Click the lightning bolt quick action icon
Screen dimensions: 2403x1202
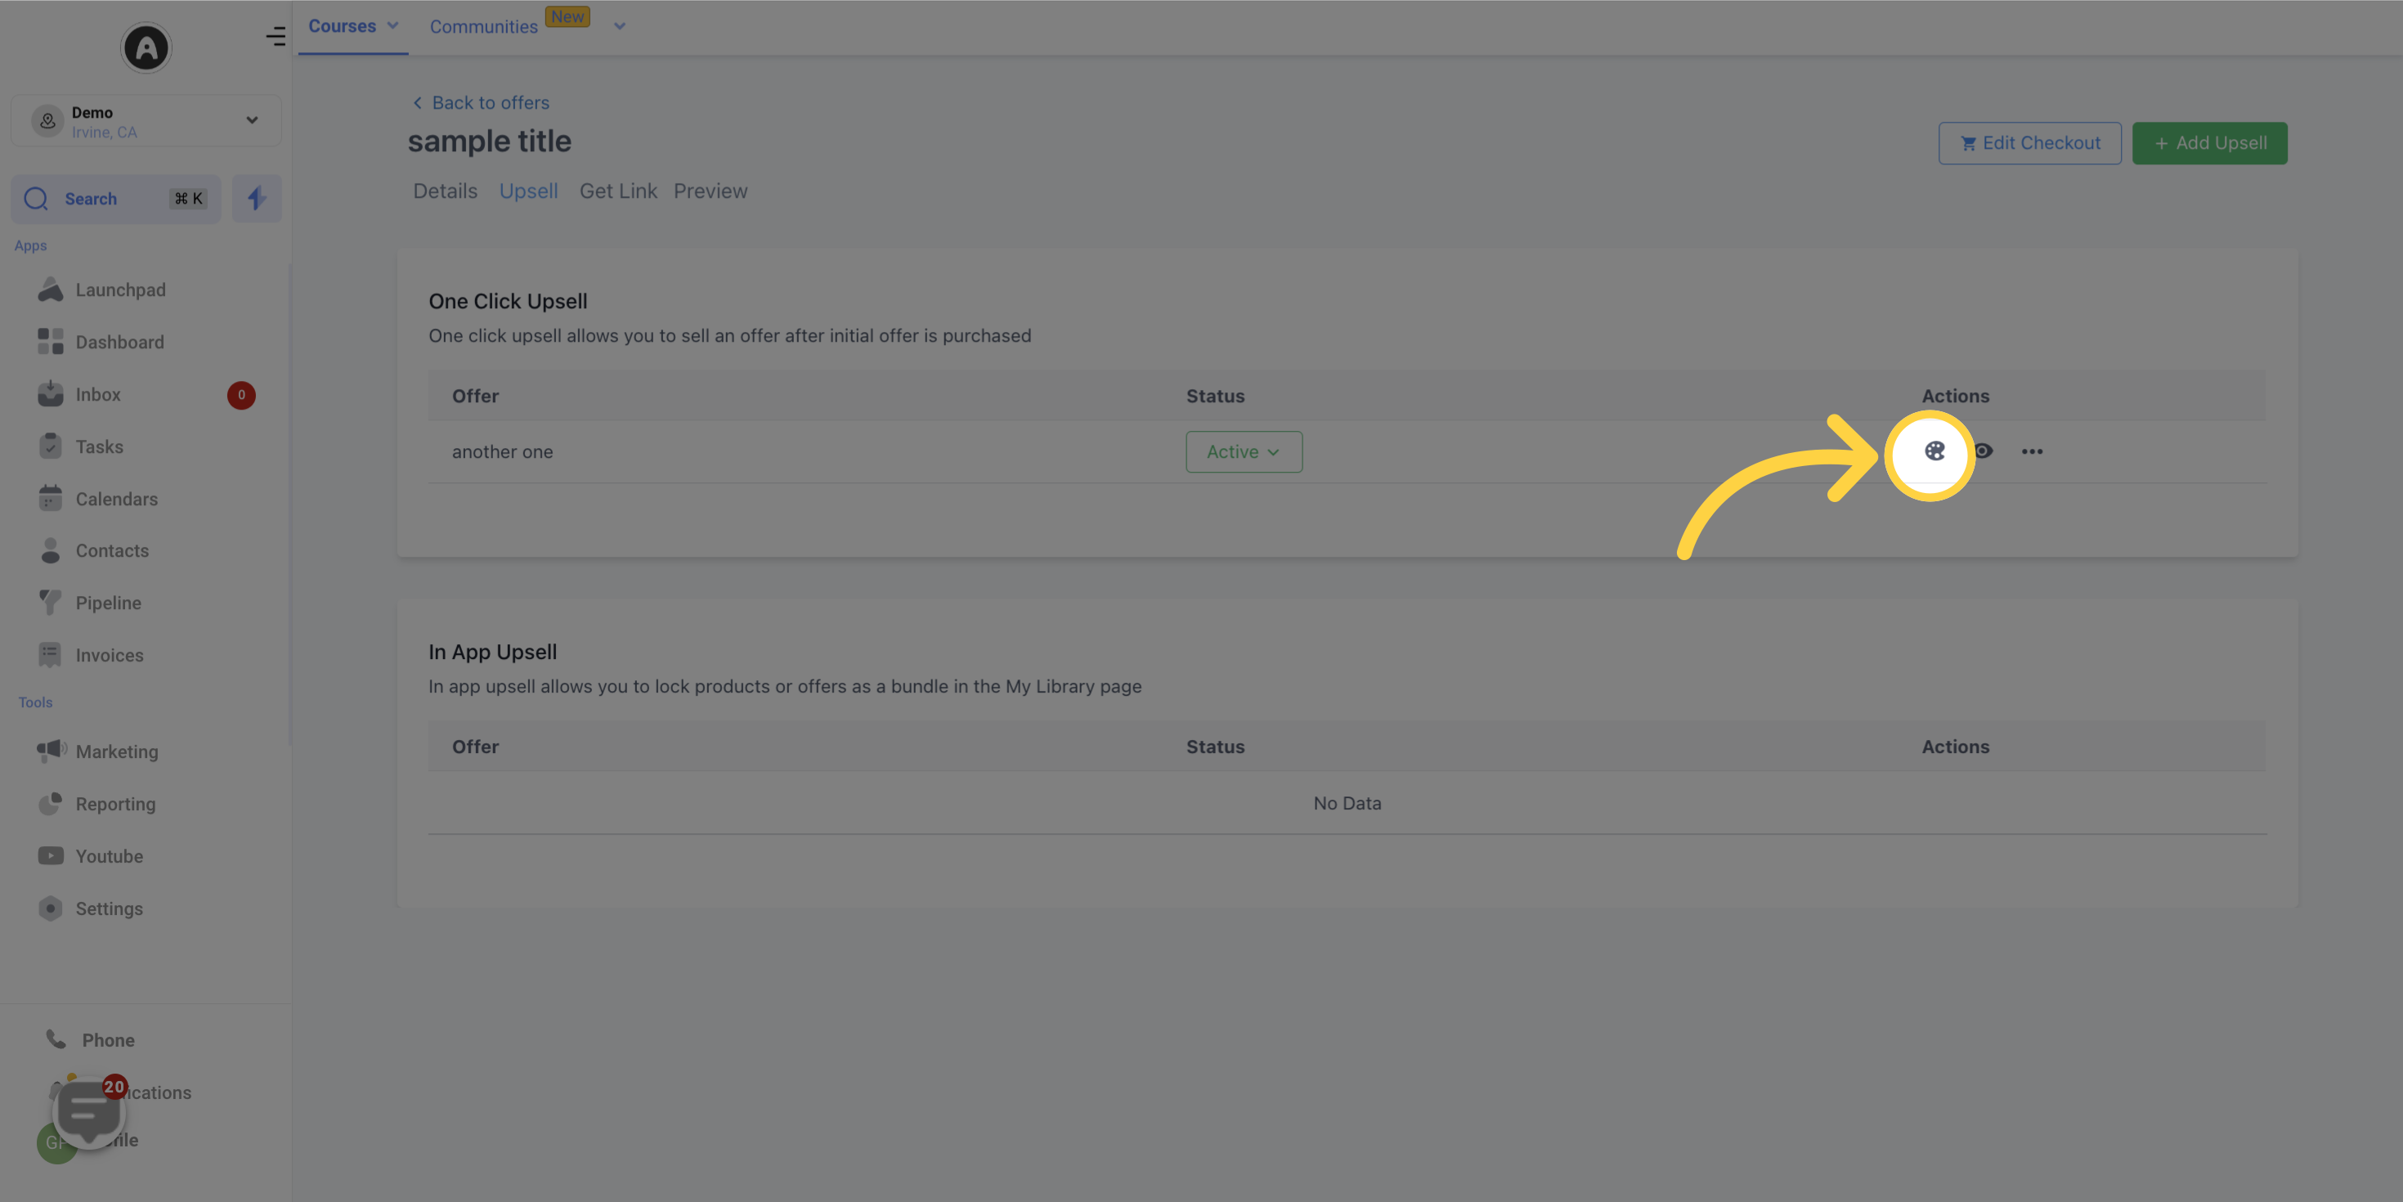pos(256,198)
